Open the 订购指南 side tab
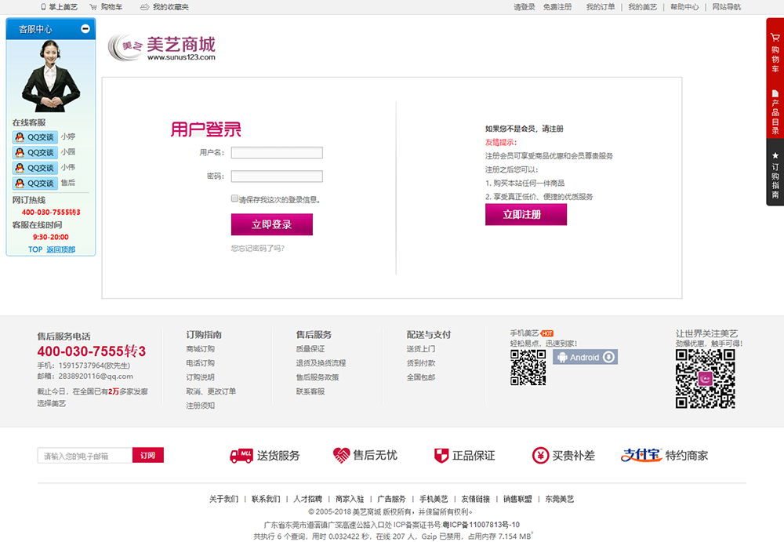Image resolution: width=784 pixels, height=542 pixels. pyautogui.click(x=775, y=173)
